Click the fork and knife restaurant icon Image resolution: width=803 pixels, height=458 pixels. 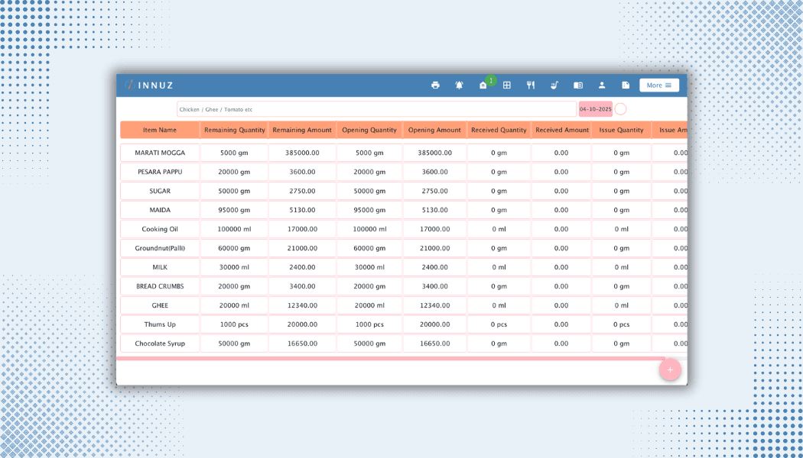[x=531, y=85]
